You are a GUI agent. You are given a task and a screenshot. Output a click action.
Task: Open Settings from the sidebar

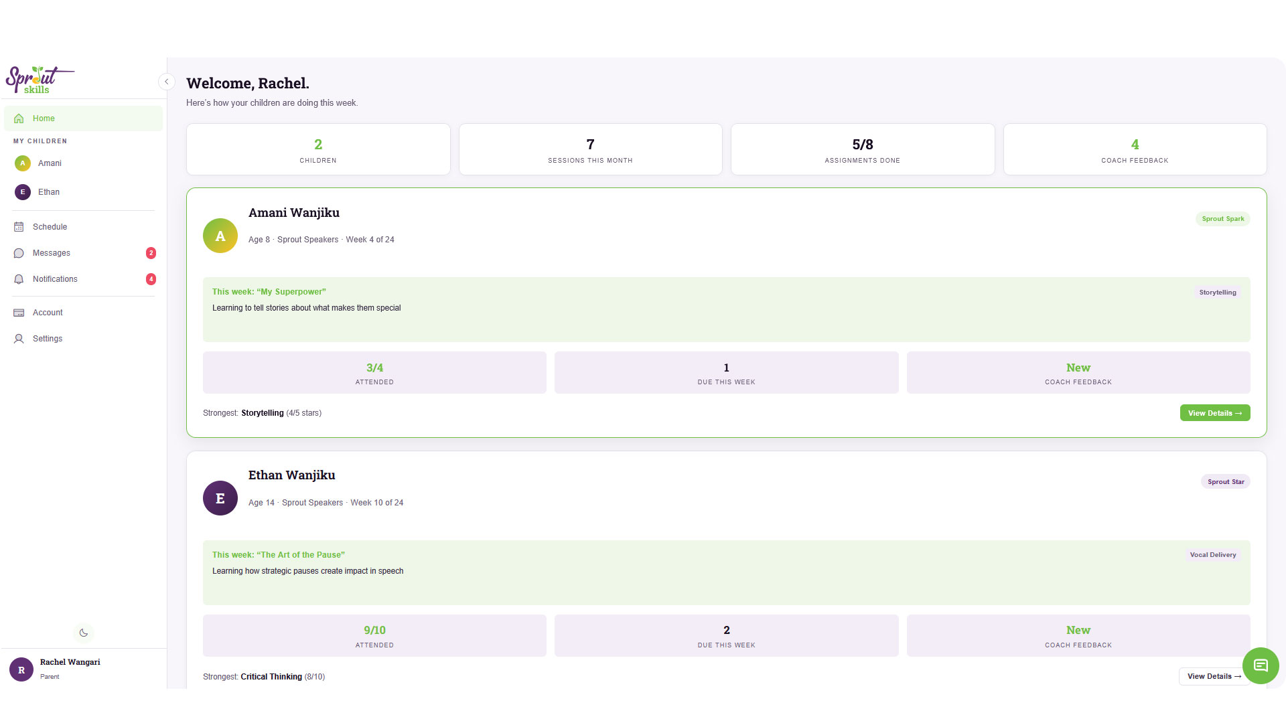tap(83, 339)
